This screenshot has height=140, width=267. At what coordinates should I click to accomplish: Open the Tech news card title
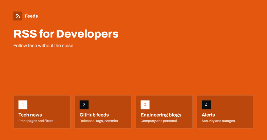point(30,115)
